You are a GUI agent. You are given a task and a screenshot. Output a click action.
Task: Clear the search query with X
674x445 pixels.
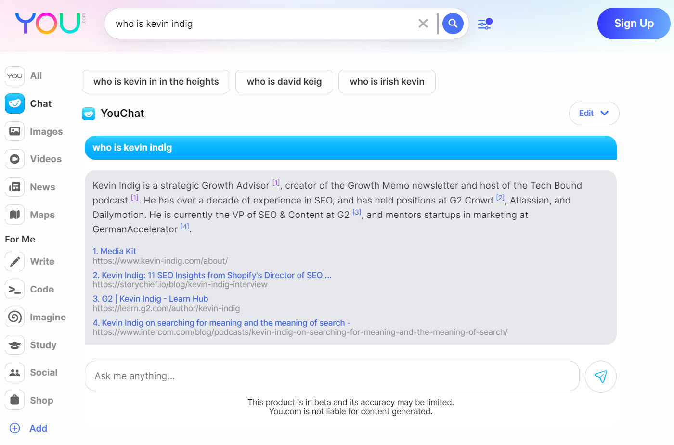[x=423, y=24]
